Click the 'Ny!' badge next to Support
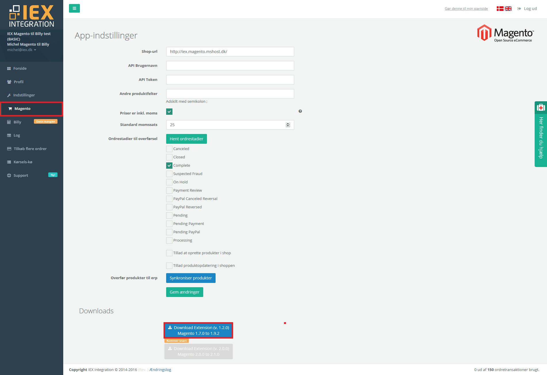Viewport: 547px width, 375px height. point(53,175)
